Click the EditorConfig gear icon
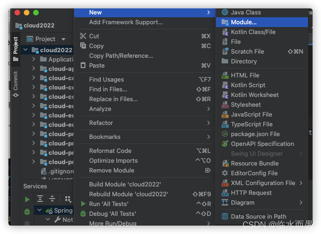 click(225, 173)
